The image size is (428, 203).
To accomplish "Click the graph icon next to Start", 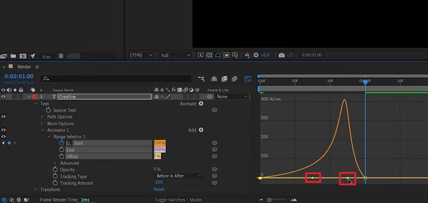I will point(68,143).
